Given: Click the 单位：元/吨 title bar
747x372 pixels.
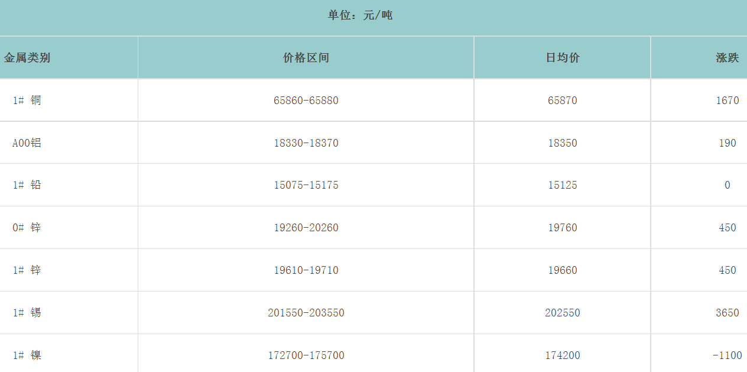Looking at the screenshot, I should click(360, 15).
